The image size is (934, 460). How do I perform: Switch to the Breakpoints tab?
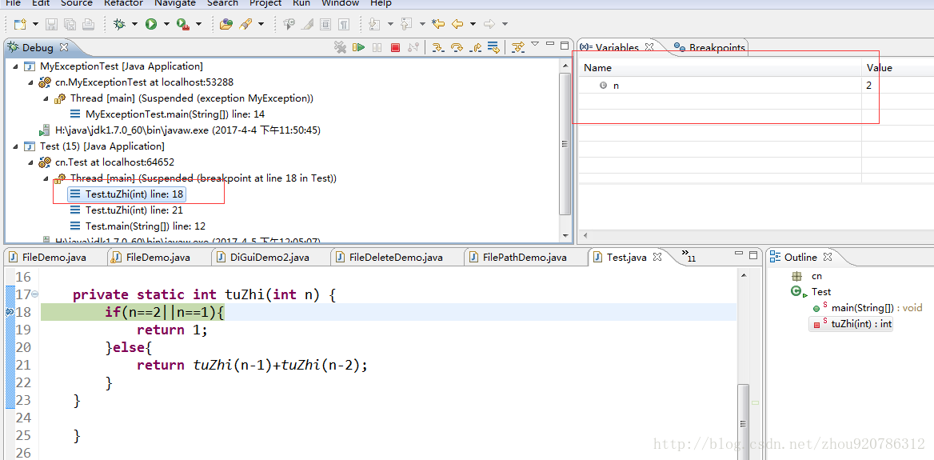709,48
